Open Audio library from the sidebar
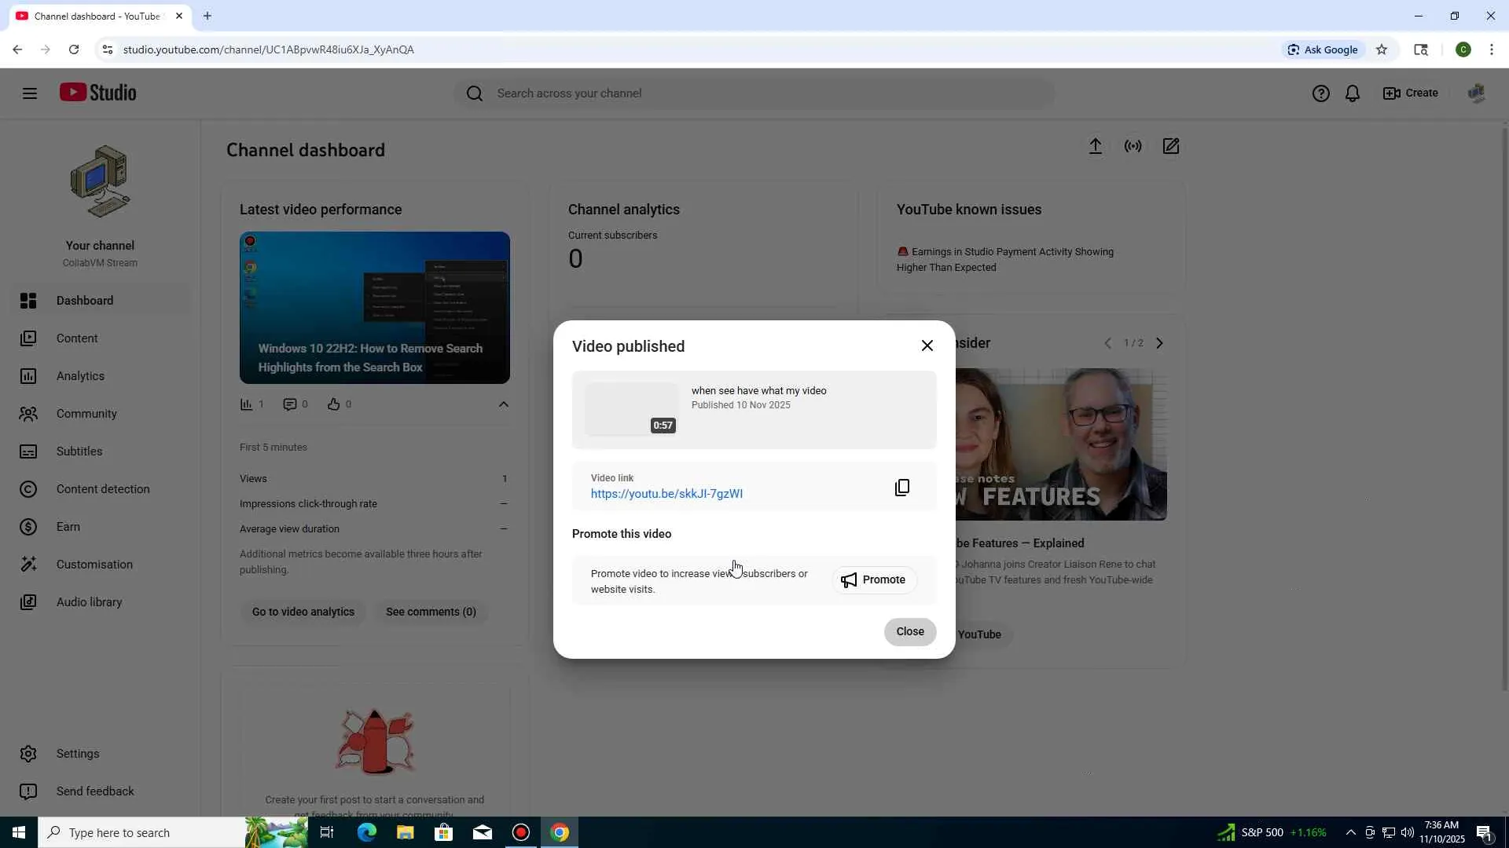1509x848 pixels. 89,602
